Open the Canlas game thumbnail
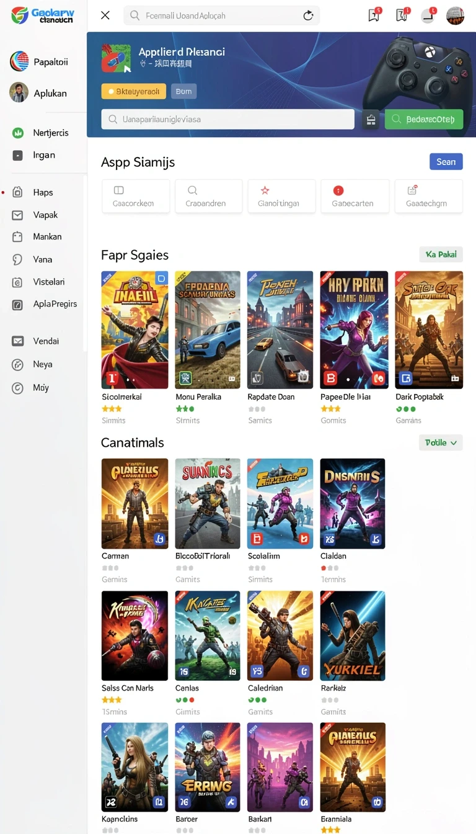The height and width of the screenshot is (834, 476). (208, 635)
